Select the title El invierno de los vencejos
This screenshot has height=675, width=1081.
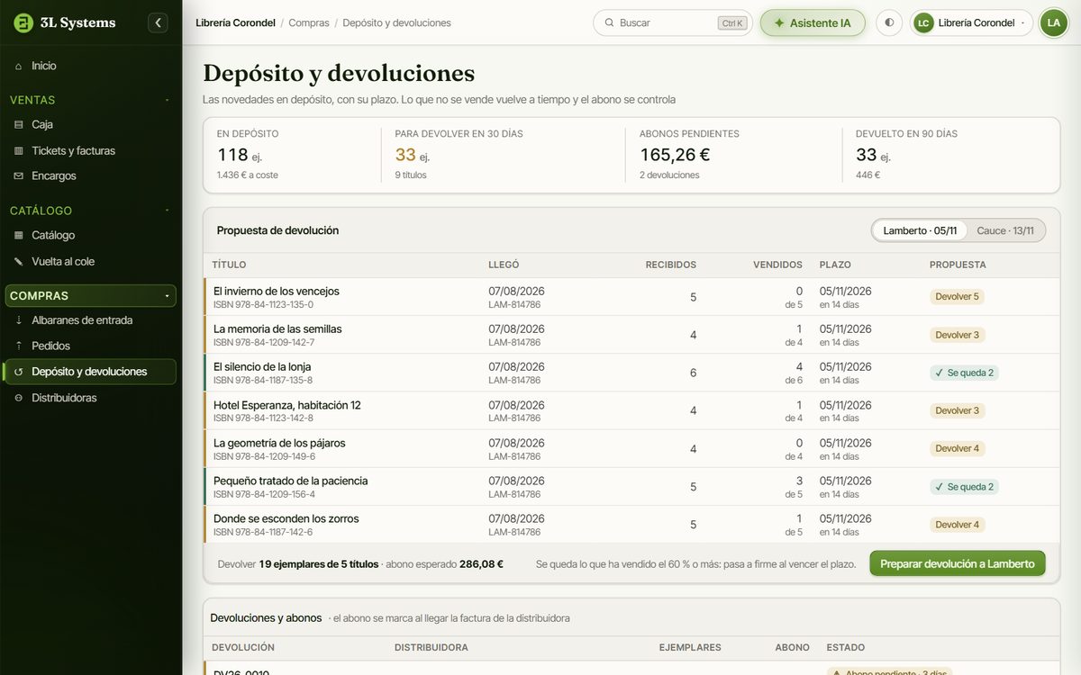click(277, 292)
